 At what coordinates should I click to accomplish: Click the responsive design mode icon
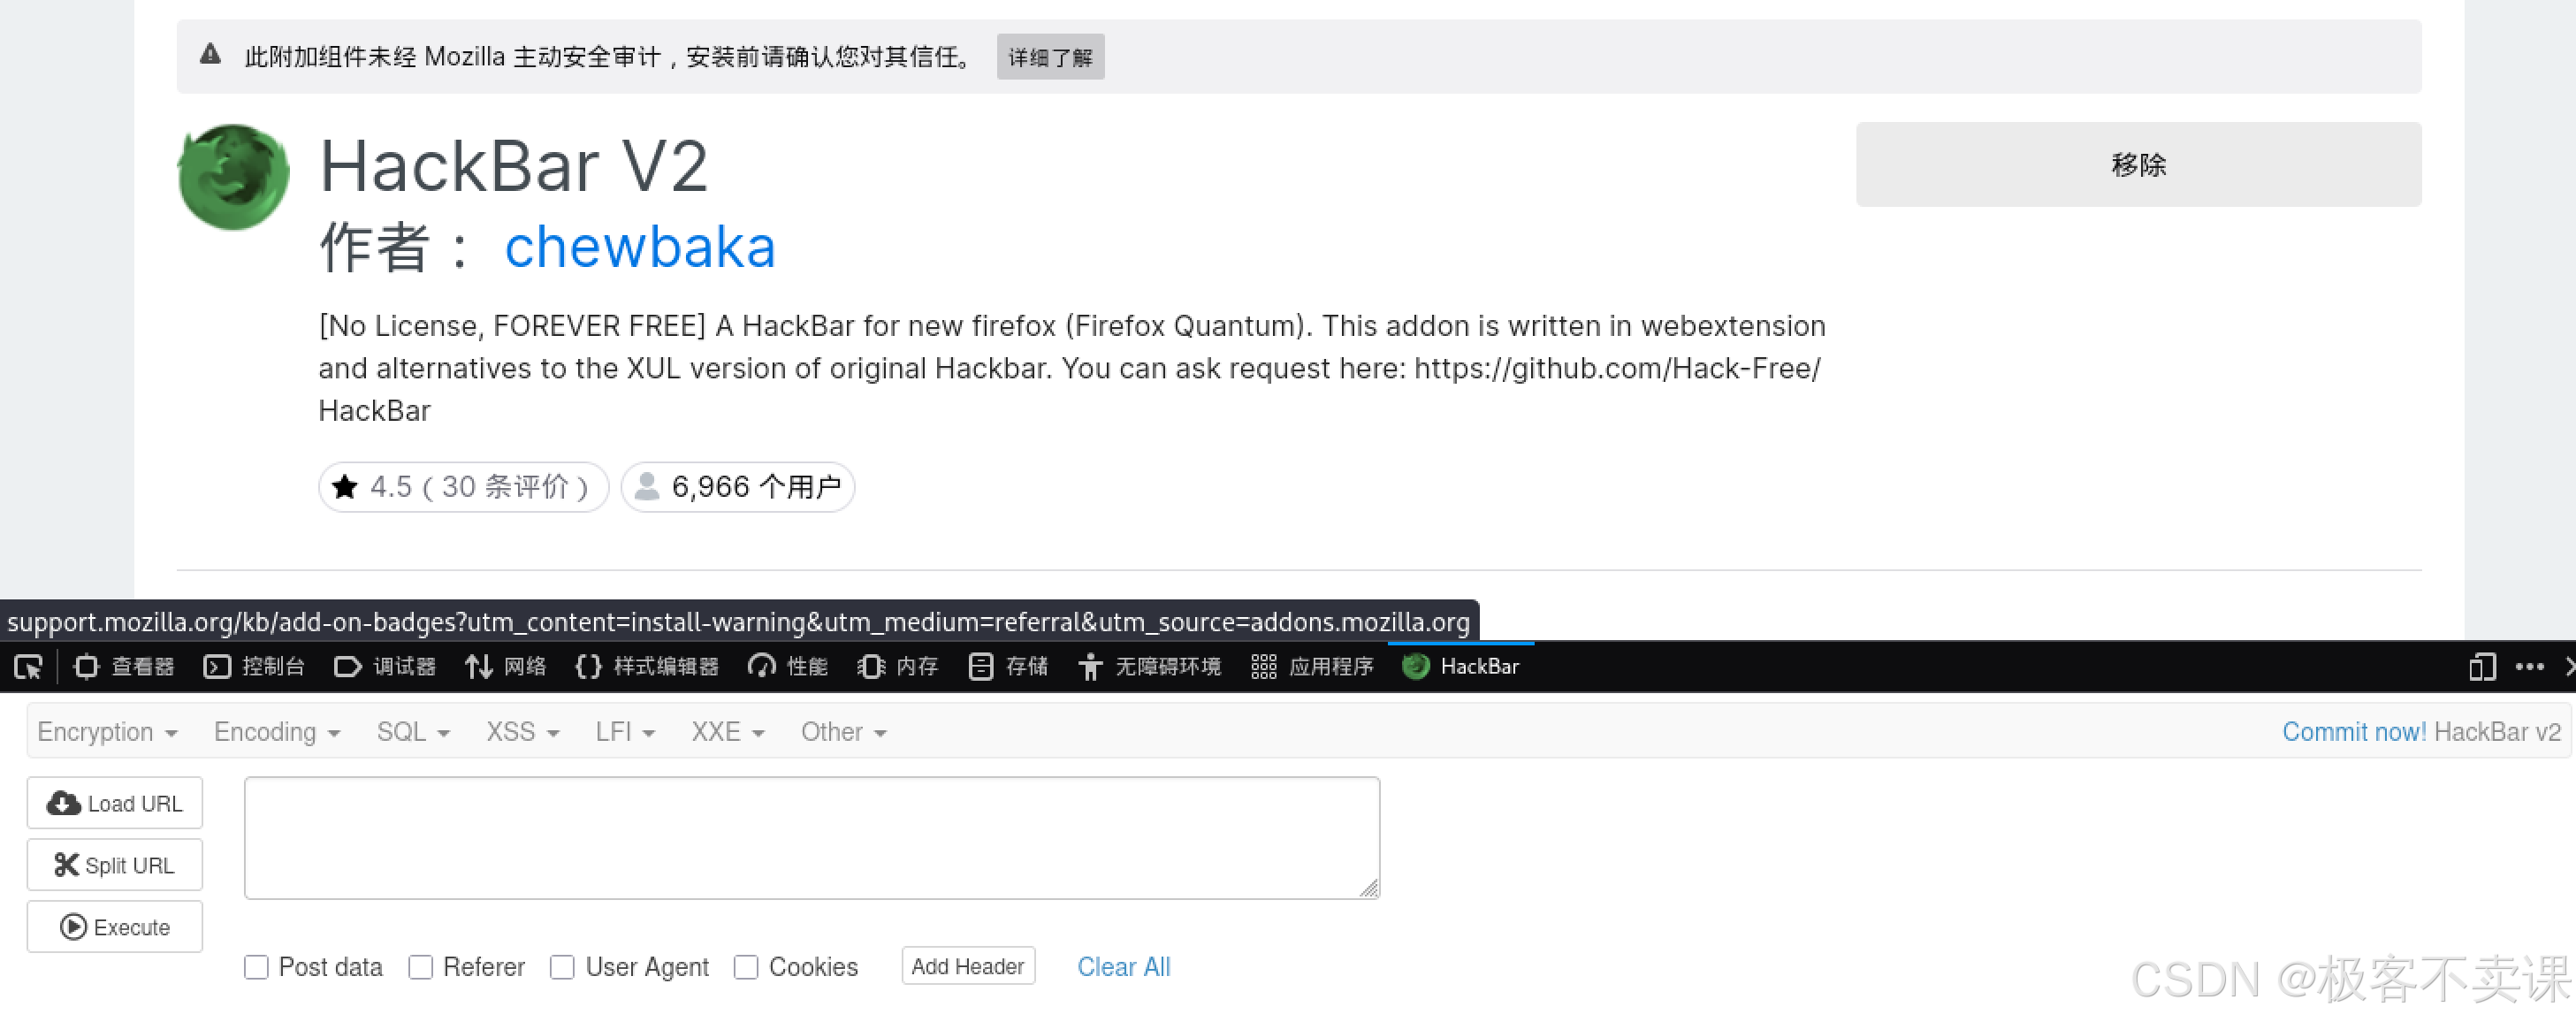click(x=2482, y=667)
